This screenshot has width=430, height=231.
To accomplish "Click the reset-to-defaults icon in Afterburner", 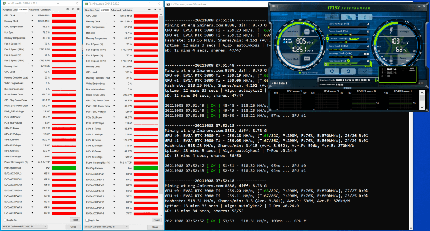I will [x=348, y=71].
